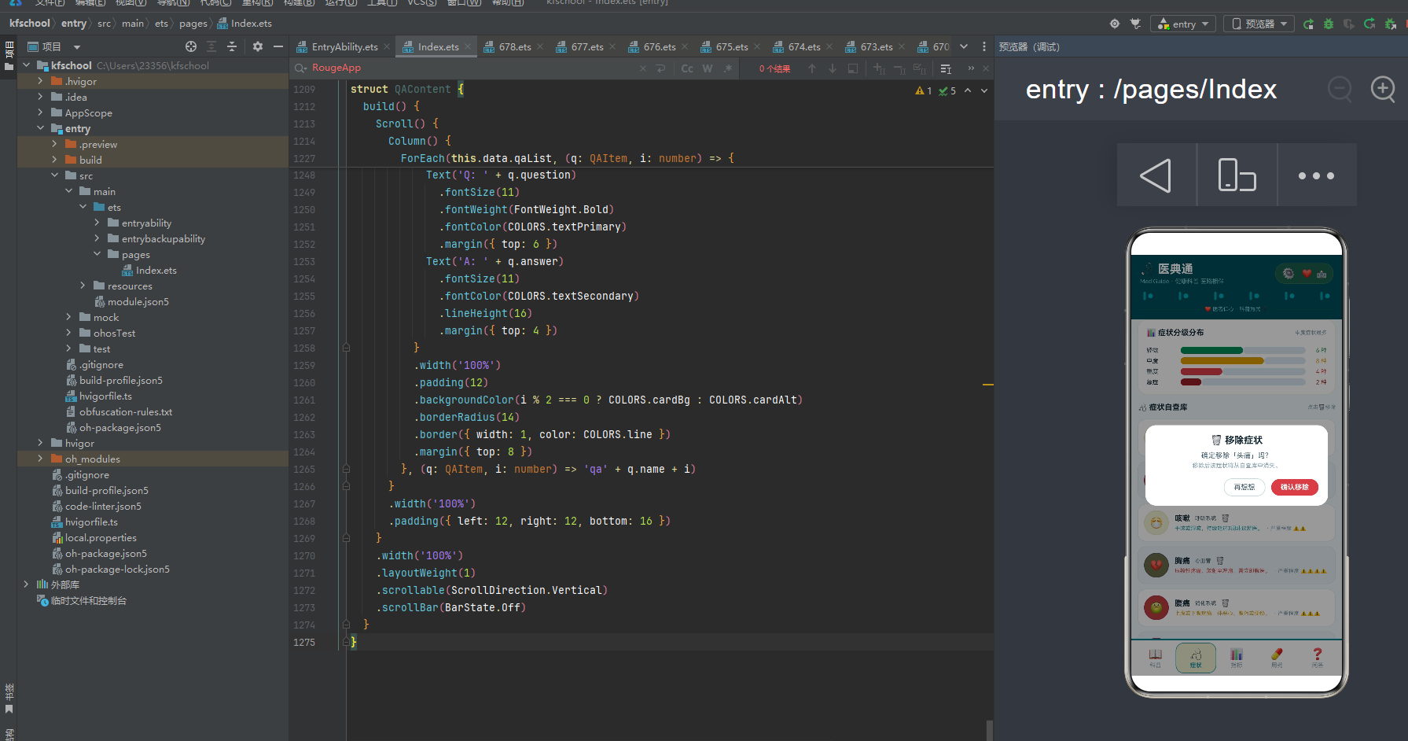Toggle Match Case (Cc) search option
The width and height of the screenshot is (1408, 741).
click(x=687, y=68)
